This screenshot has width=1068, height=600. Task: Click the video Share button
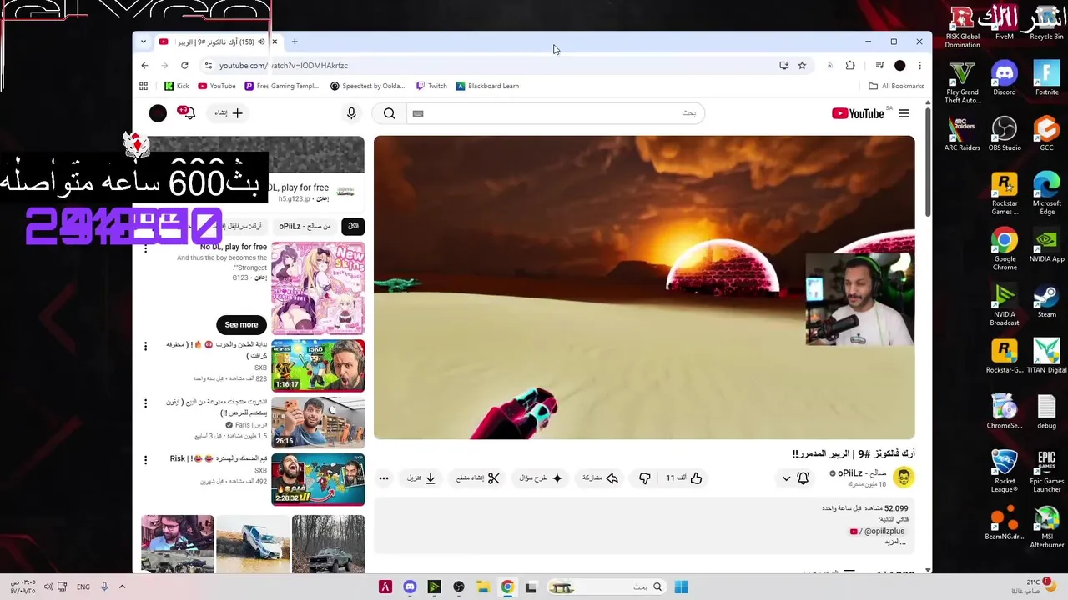pyautogui.click(x=600, y=477)
